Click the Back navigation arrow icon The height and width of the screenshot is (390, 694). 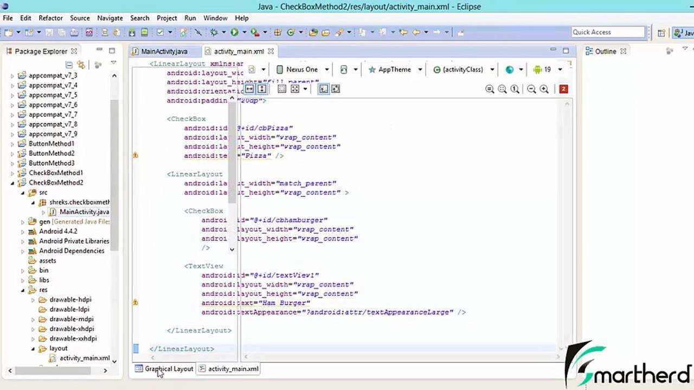[x=416, y=32]
